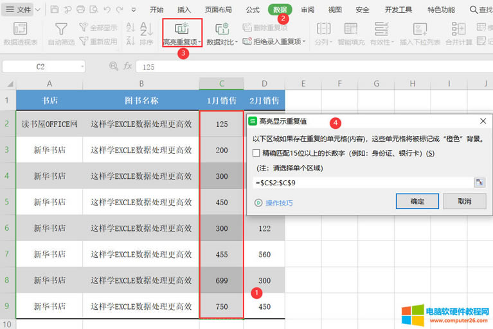Click the 高亮重复项 toolbar icon

tap(182, 29)
